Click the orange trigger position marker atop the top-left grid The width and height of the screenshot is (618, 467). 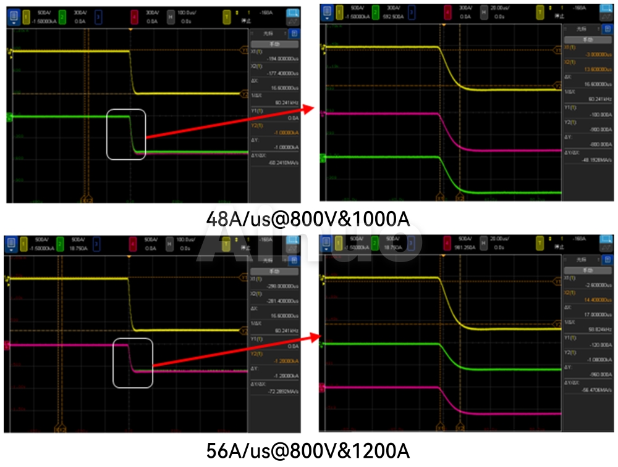130,30
